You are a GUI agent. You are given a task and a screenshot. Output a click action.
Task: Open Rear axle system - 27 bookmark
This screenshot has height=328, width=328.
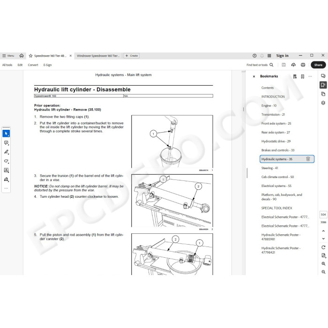pos(276,133)
